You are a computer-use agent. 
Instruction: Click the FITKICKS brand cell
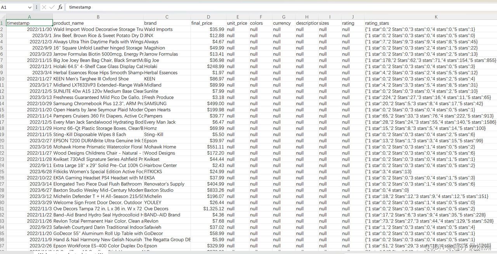[x=167, y=171]
